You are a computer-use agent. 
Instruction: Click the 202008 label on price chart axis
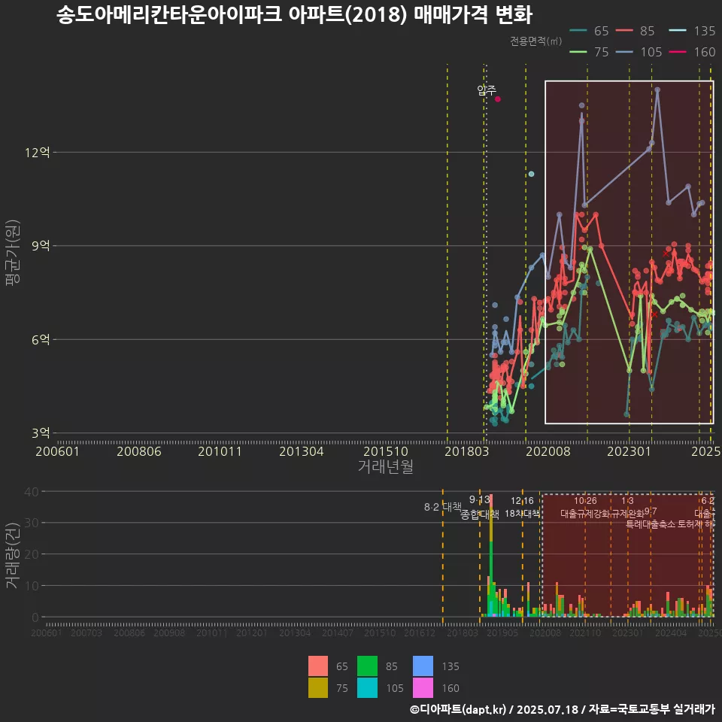548,451
